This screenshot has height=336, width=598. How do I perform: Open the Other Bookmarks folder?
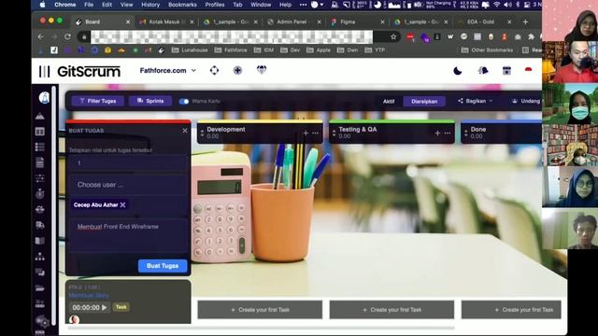tap(487, 50)
